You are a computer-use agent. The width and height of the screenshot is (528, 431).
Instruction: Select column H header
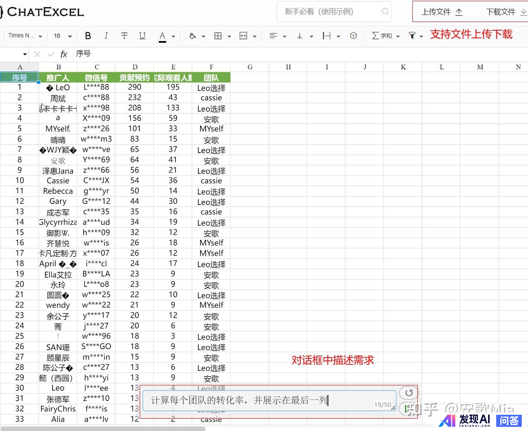point(288,67)
